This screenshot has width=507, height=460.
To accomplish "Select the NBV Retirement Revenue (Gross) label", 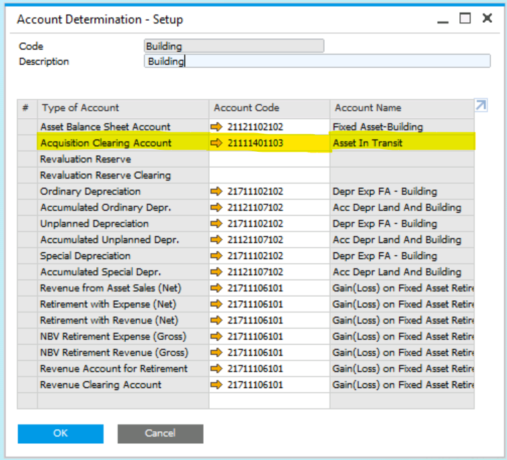I will (114, 353).
